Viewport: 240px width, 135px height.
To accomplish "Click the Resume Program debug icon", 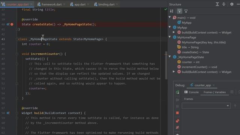I will 177,100.
